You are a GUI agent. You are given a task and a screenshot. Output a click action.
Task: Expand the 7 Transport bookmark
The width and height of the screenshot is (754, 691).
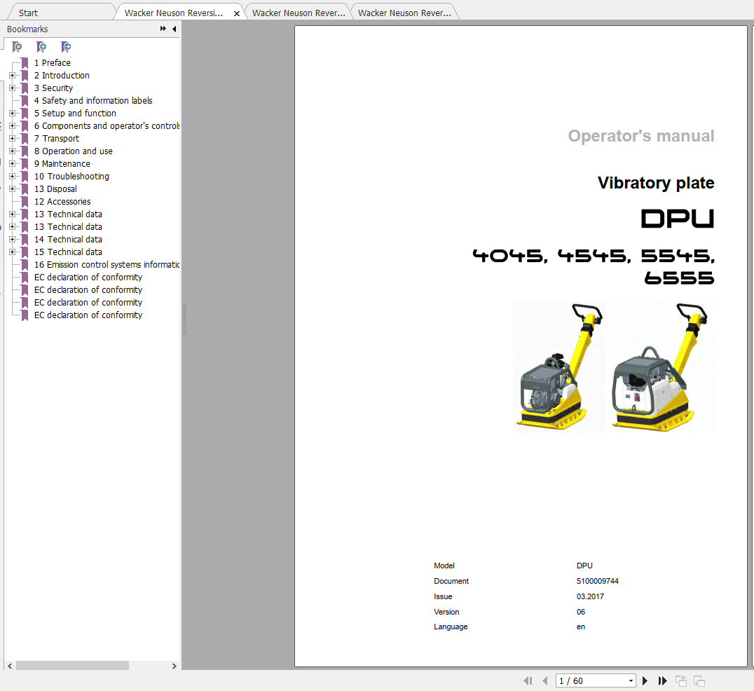pos(12,139)
